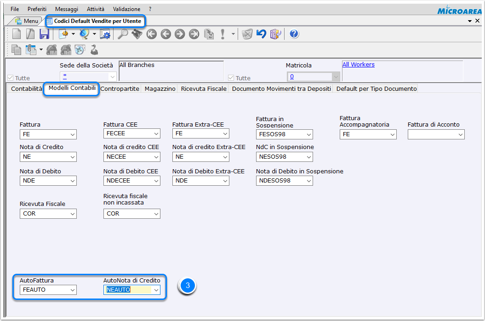The image size is (485, 321).
Task: Click the paperclip attachments icon
Action: [31, 50]
